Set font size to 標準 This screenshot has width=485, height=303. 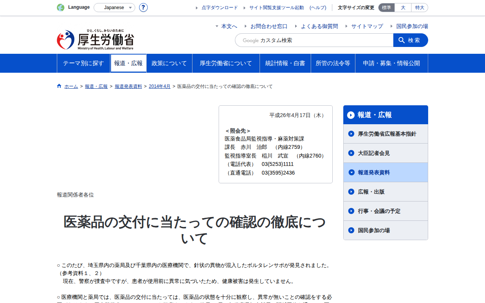(x=386, y=8)
